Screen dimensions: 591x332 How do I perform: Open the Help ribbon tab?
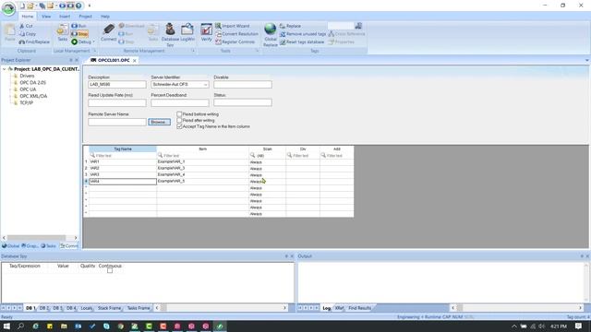click(x=104, y=17)
